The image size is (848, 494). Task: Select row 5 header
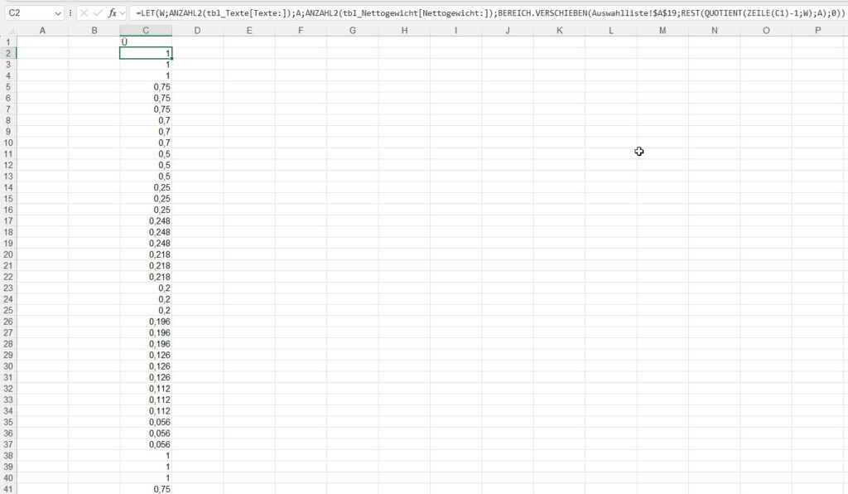coord(8,86)
